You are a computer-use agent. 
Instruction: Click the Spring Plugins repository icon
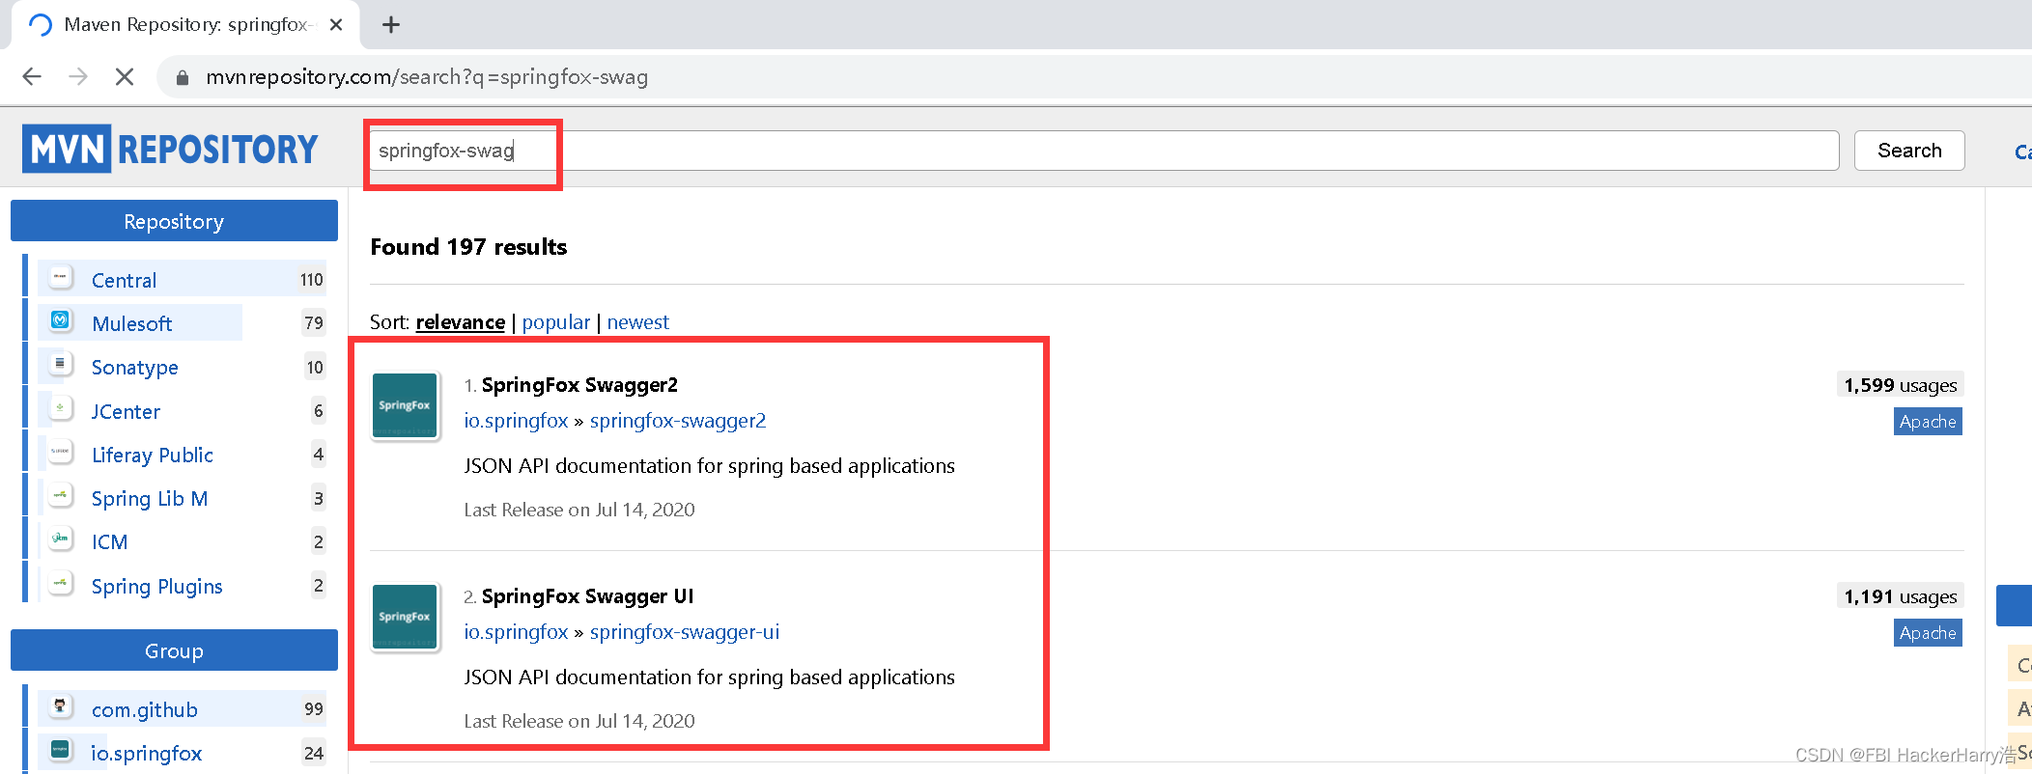pyautogui.click(x=61, y=584)
